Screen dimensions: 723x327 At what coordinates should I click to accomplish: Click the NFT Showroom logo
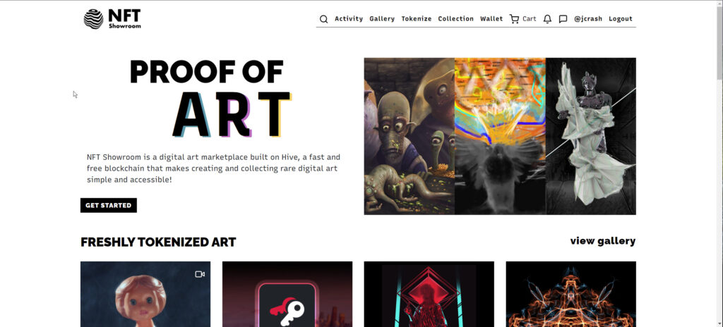[112, 19]
